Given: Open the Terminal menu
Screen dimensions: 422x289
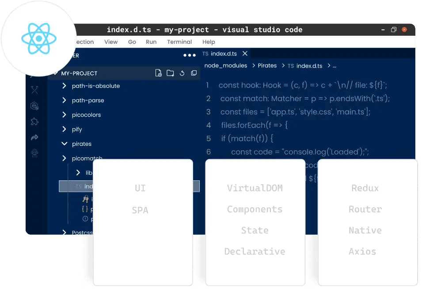Looking at the screenshot, I should pos(179,42).
